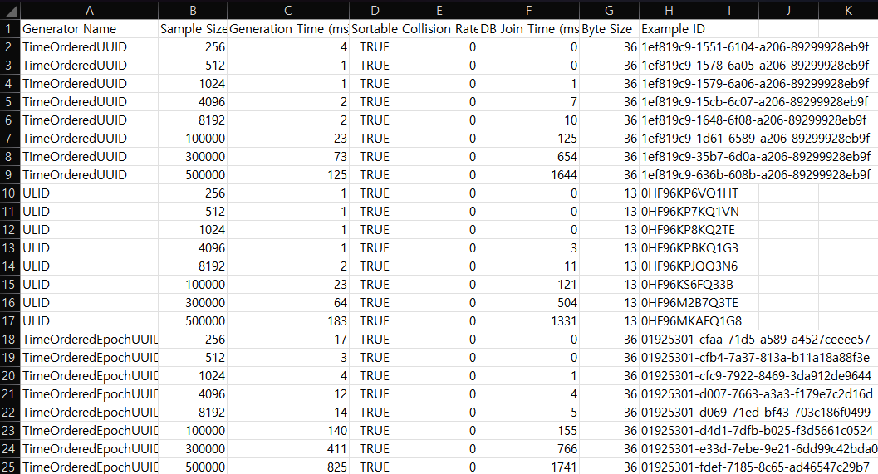Select generation time cell '183' in row 17

pyautogui.click(x=287, y=320)
